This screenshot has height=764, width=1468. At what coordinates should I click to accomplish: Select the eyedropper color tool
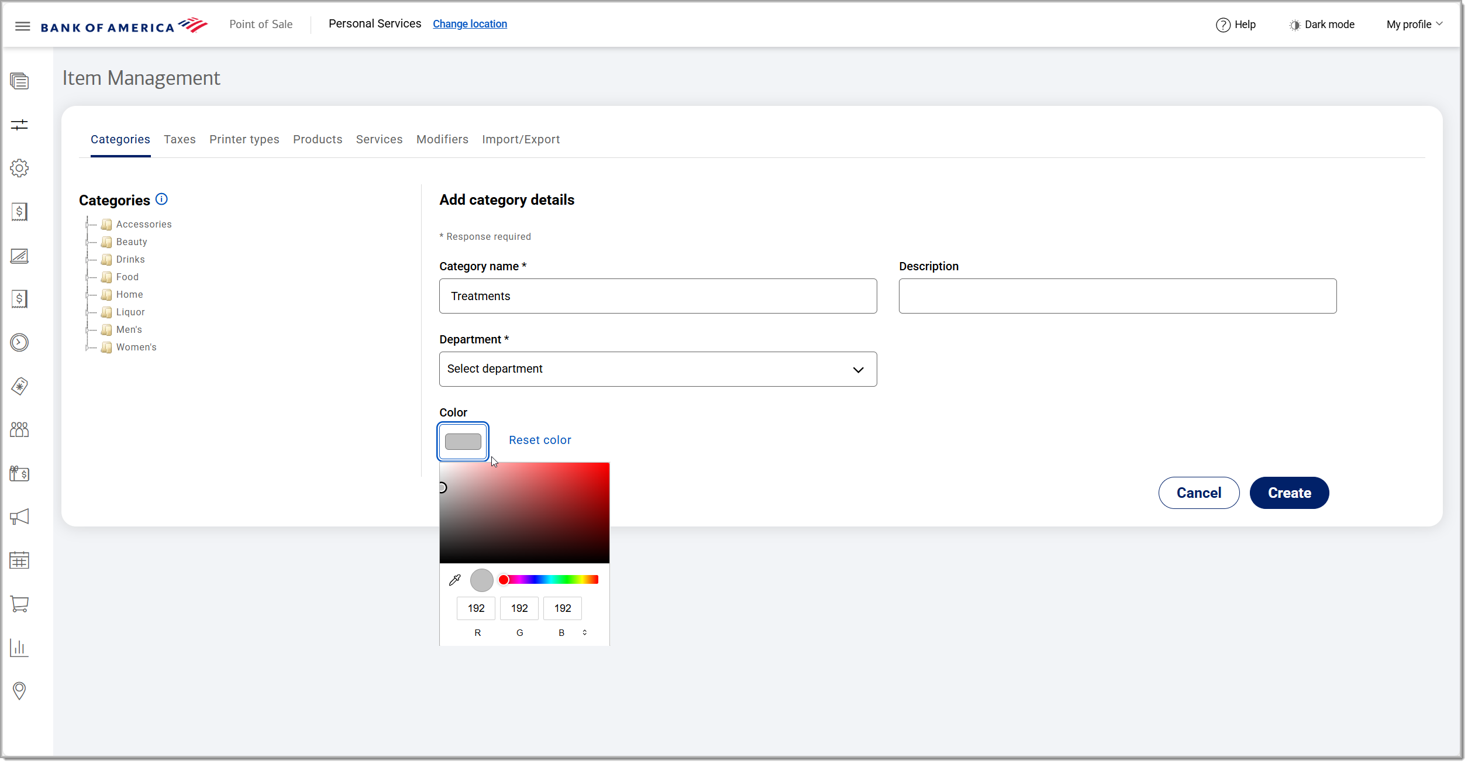tap(454, 580)
